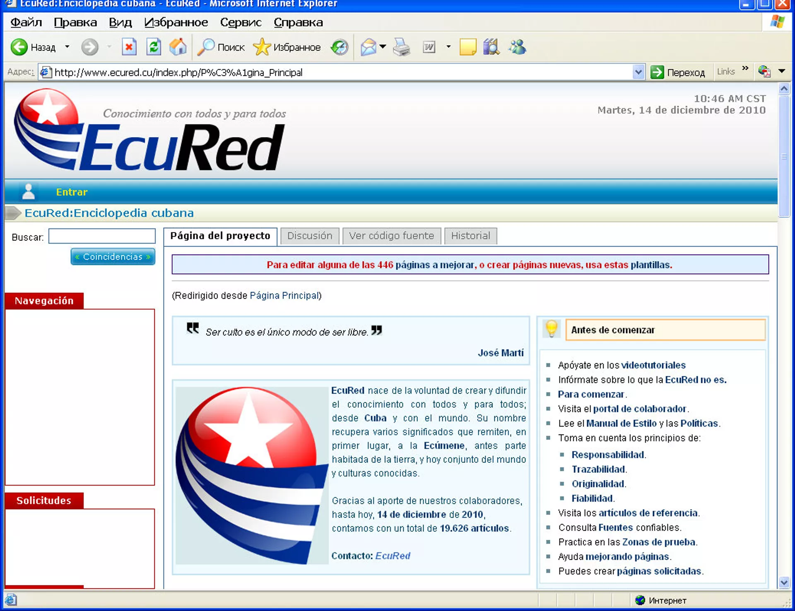Click the Windows flag logo
Image resolution: width=795 pixels, height=611 pixels.
pyautogui.click(x=778, y=22)
